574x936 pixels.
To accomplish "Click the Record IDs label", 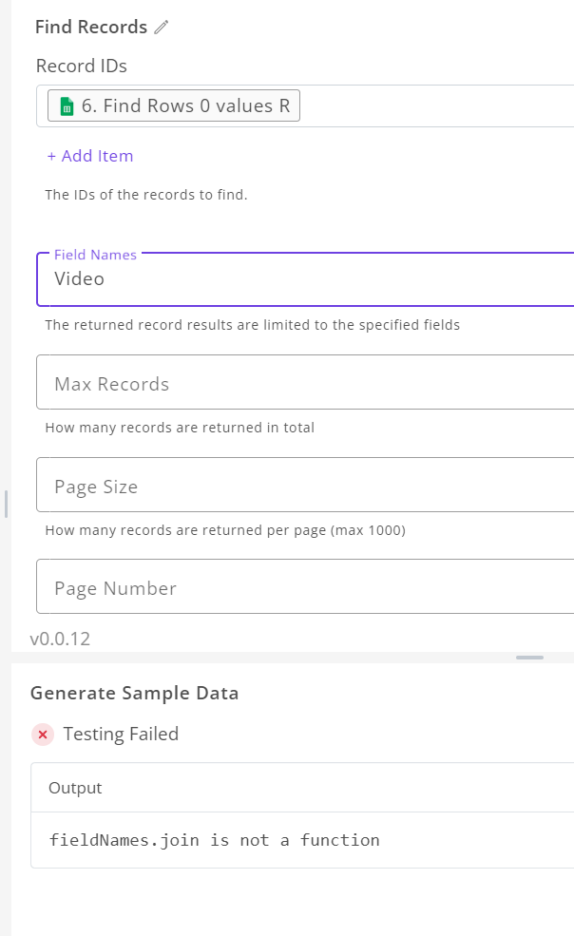I will point(81,66).
